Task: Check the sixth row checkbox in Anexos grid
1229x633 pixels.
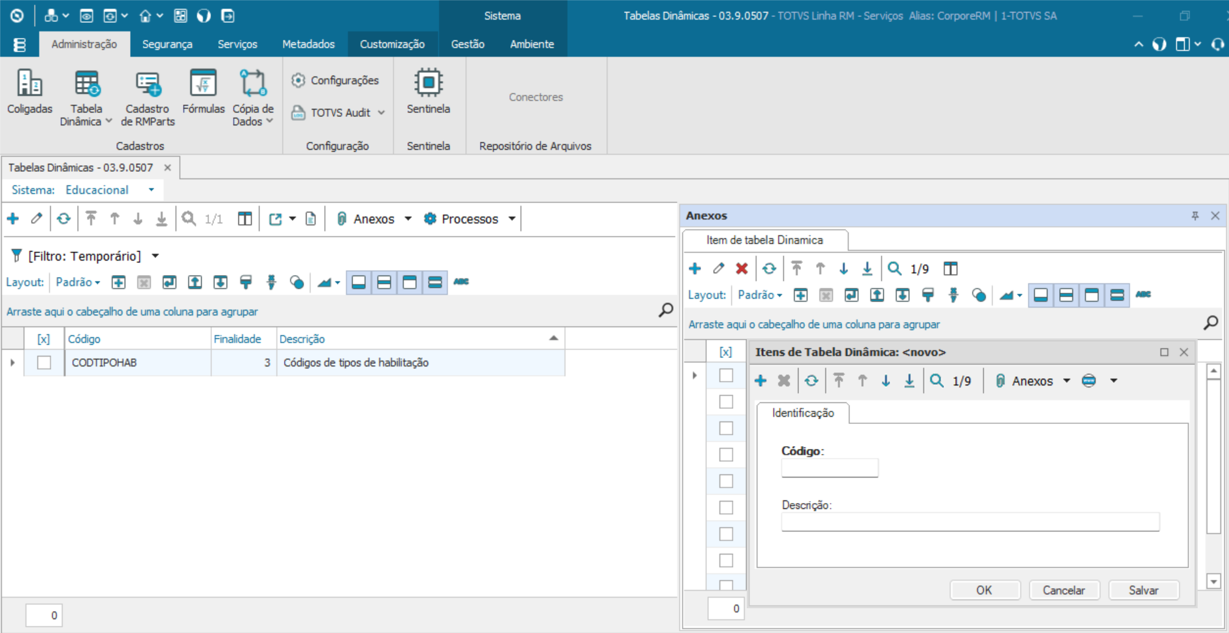Action: 726,508
